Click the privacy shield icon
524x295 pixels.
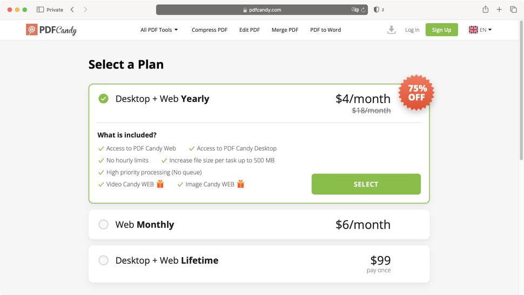coord(377,10)
